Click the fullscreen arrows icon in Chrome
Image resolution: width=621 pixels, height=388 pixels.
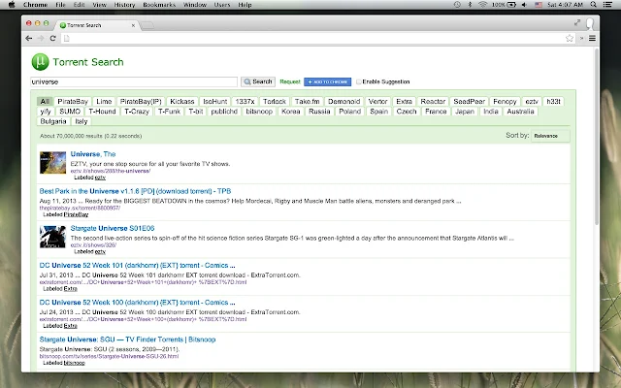coord(577,22)
